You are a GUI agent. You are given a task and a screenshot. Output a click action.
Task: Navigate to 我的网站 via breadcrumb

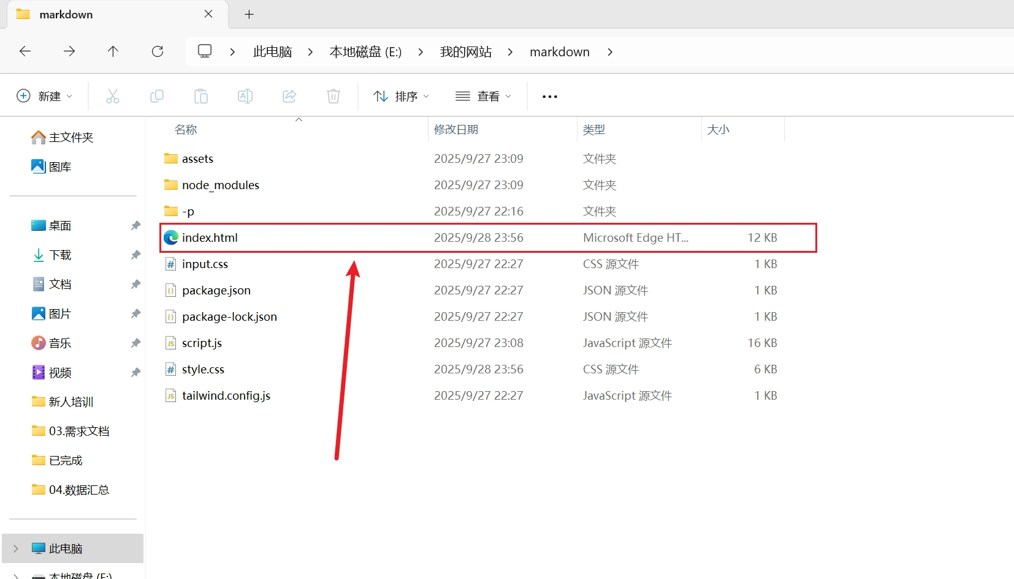(x=465, y=51)
